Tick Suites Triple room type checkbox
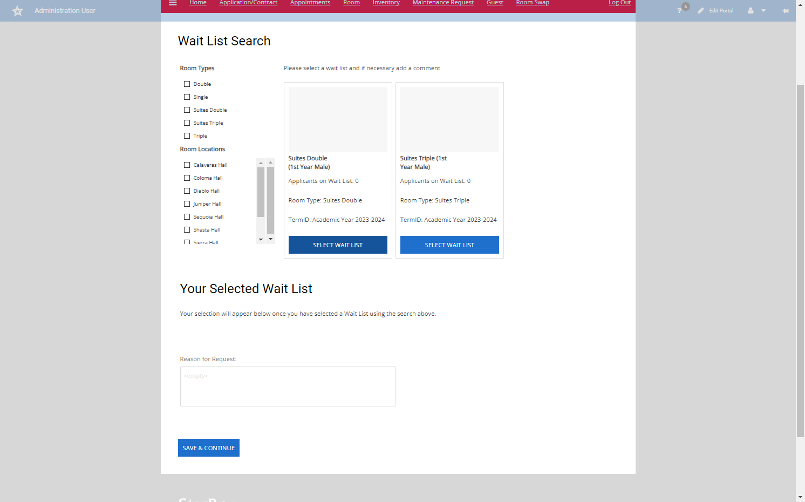This screenshot has height=502, width=805. (x=187, y=123)
